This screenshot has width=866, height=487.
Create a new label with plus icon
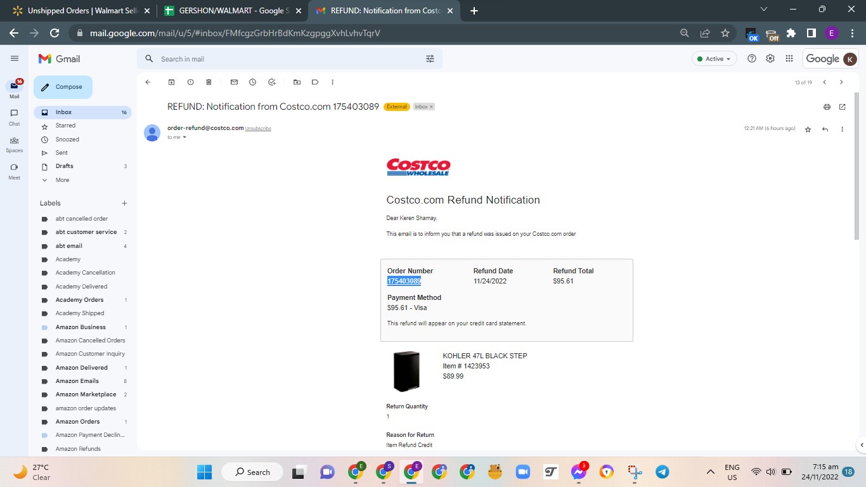(x=124, y=204)
